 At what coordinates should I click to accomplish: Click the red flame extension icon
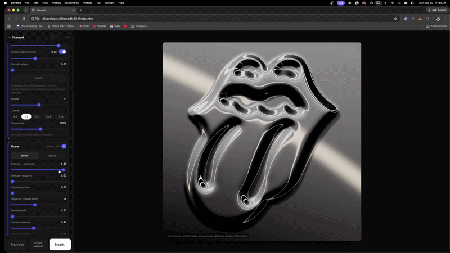pyautogui.click(x=420, y=19)
